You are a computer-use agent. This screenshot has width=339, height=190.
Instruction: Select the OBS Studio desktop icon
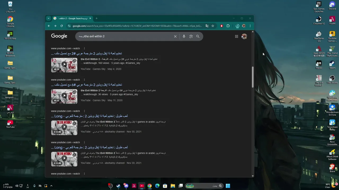(x=332, y=79)
